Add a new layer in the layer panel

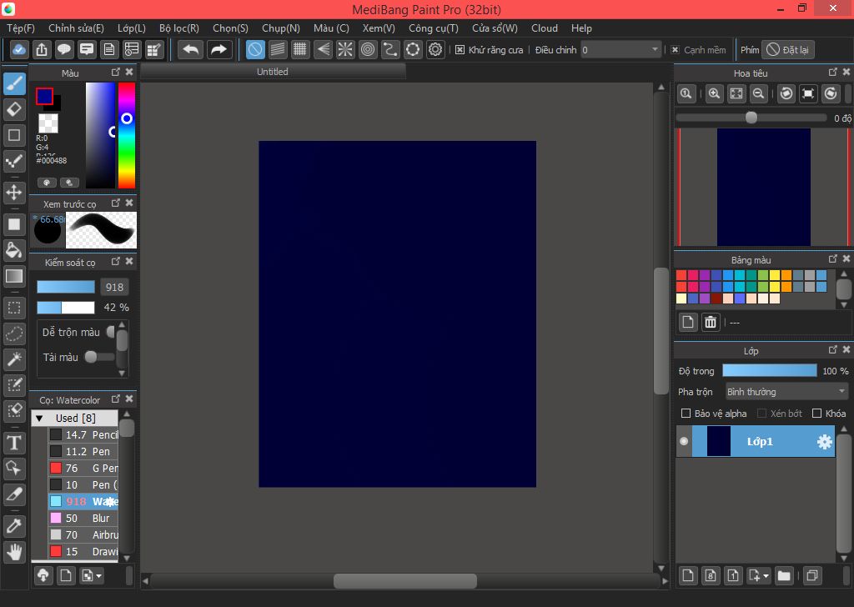pos(688,575)
